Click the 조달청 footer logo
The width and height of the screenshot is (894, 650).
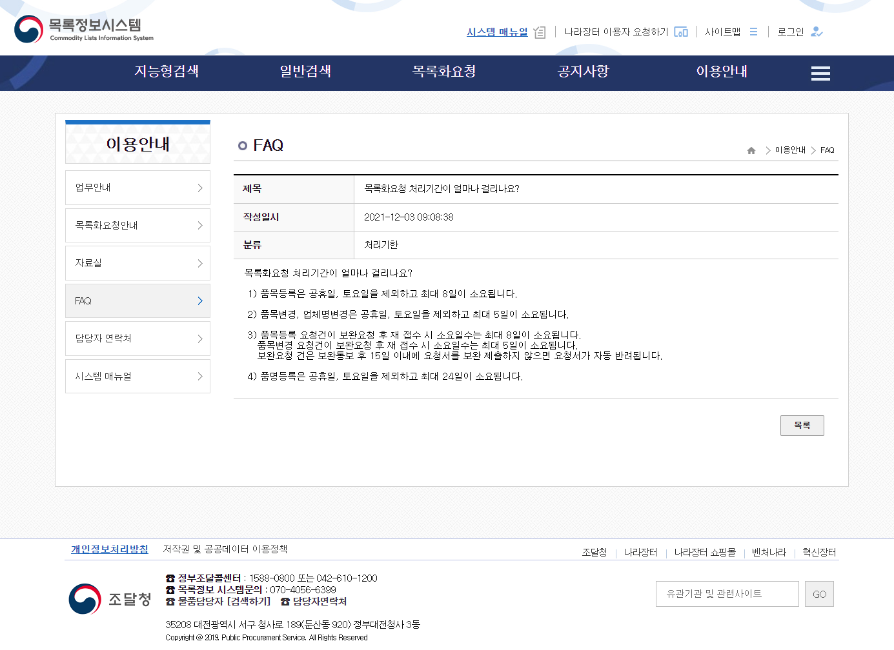(x=110, y=599)
